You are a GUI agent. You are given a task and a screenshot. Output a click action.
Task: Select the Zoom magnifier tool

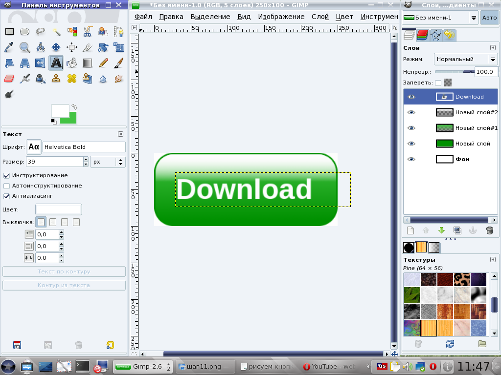pyautogui.click(x=25, y=47)
